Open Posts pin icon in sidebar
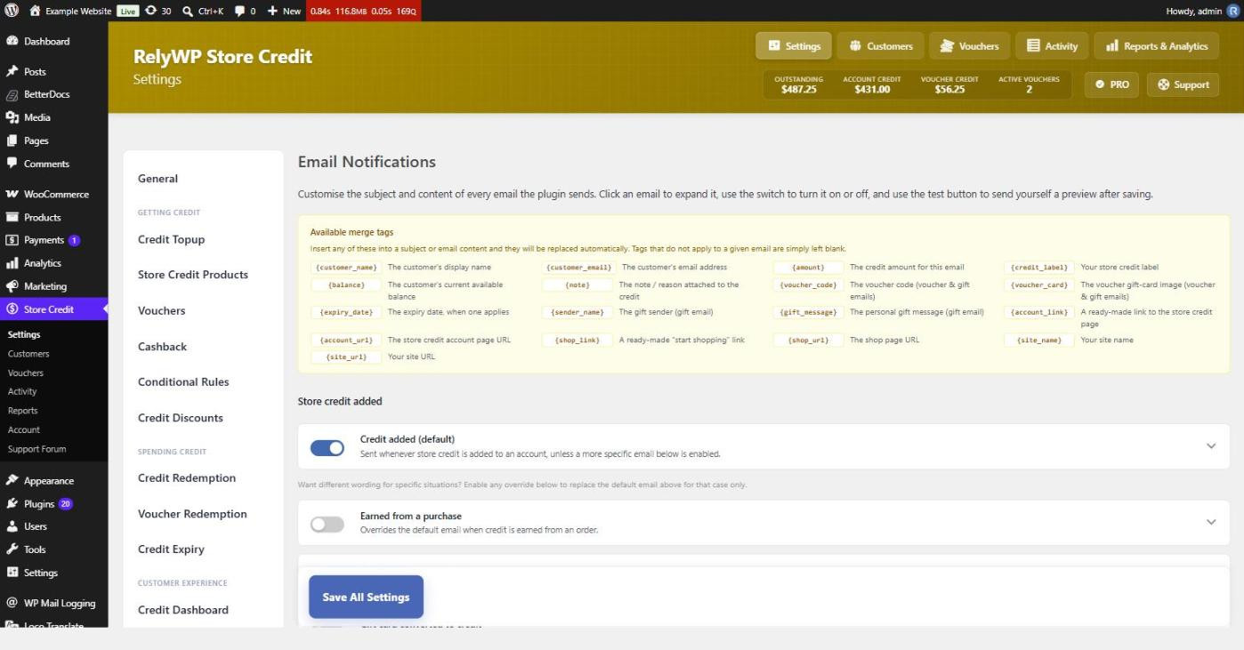 click(x=12, y=71)
